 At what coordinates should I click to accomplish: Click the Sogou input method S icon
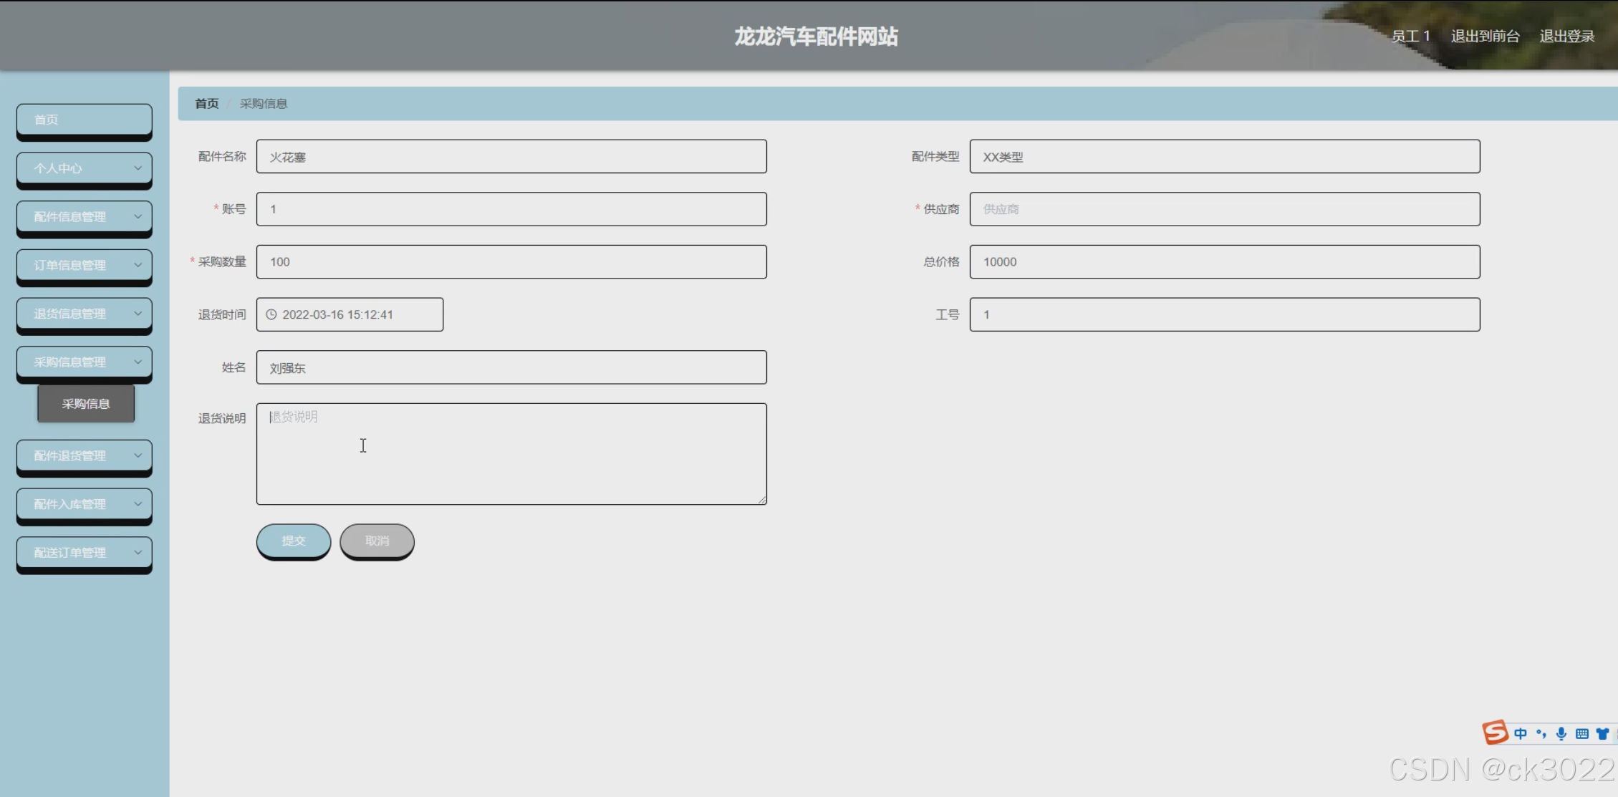pyautogui.click(x=1495, y=733)
